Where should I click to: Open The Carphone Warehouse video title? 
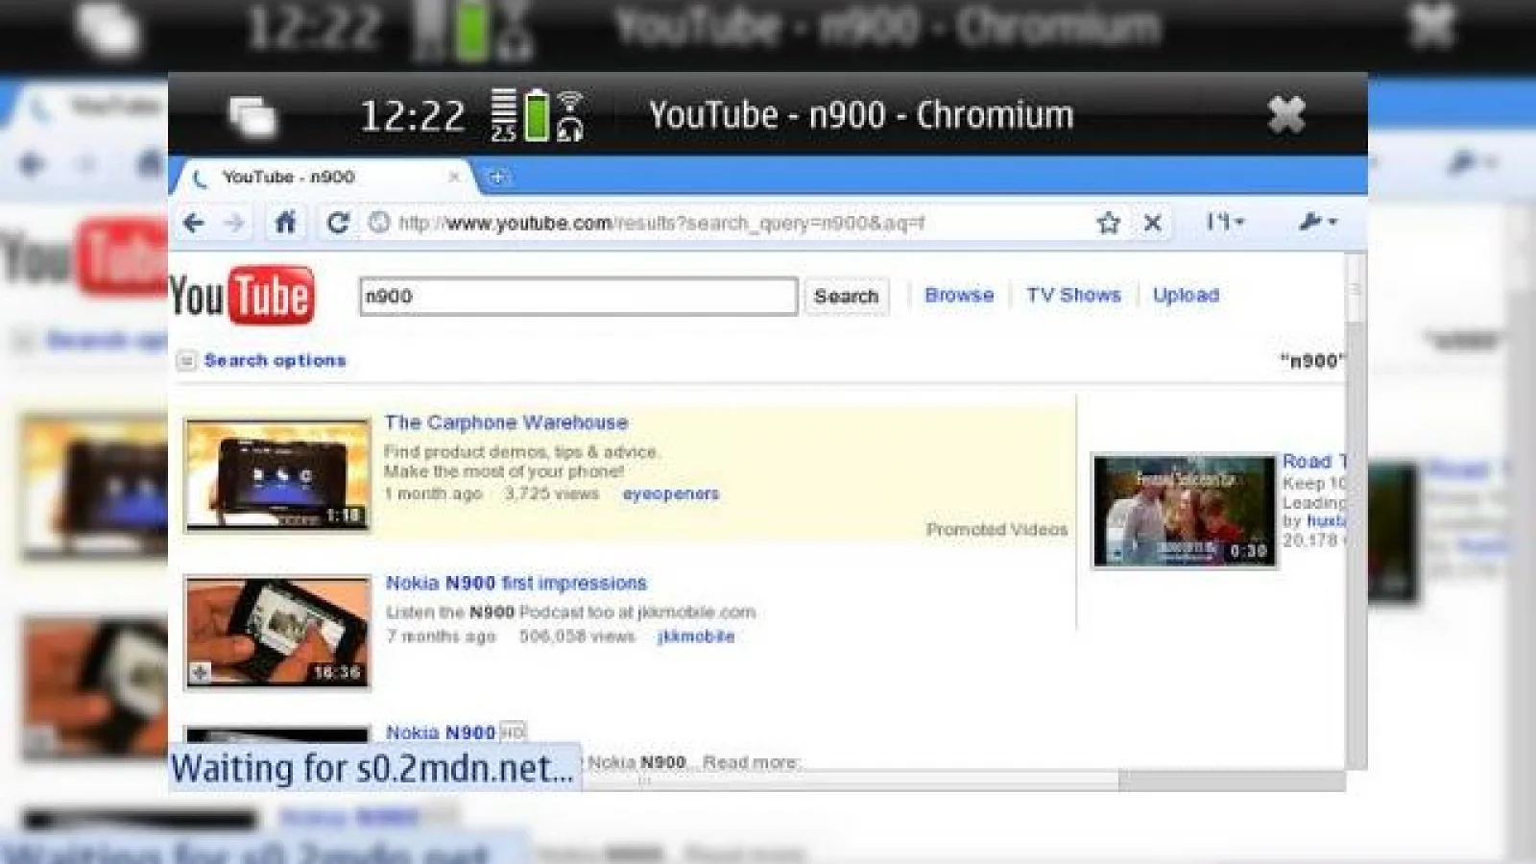tap(506, 422)
